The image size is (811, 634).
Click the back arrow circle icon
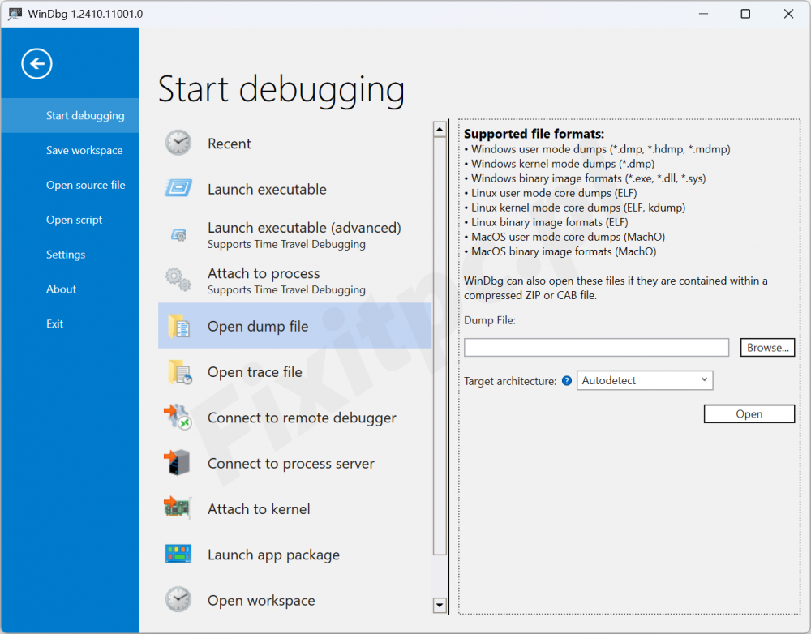(37, 64)
